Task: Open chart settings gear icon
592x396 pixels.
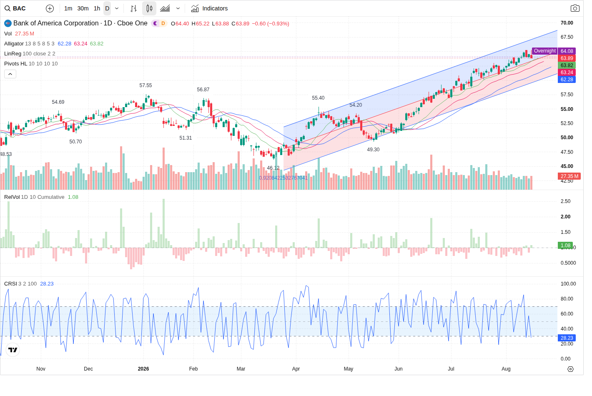Action: [571, 369]
